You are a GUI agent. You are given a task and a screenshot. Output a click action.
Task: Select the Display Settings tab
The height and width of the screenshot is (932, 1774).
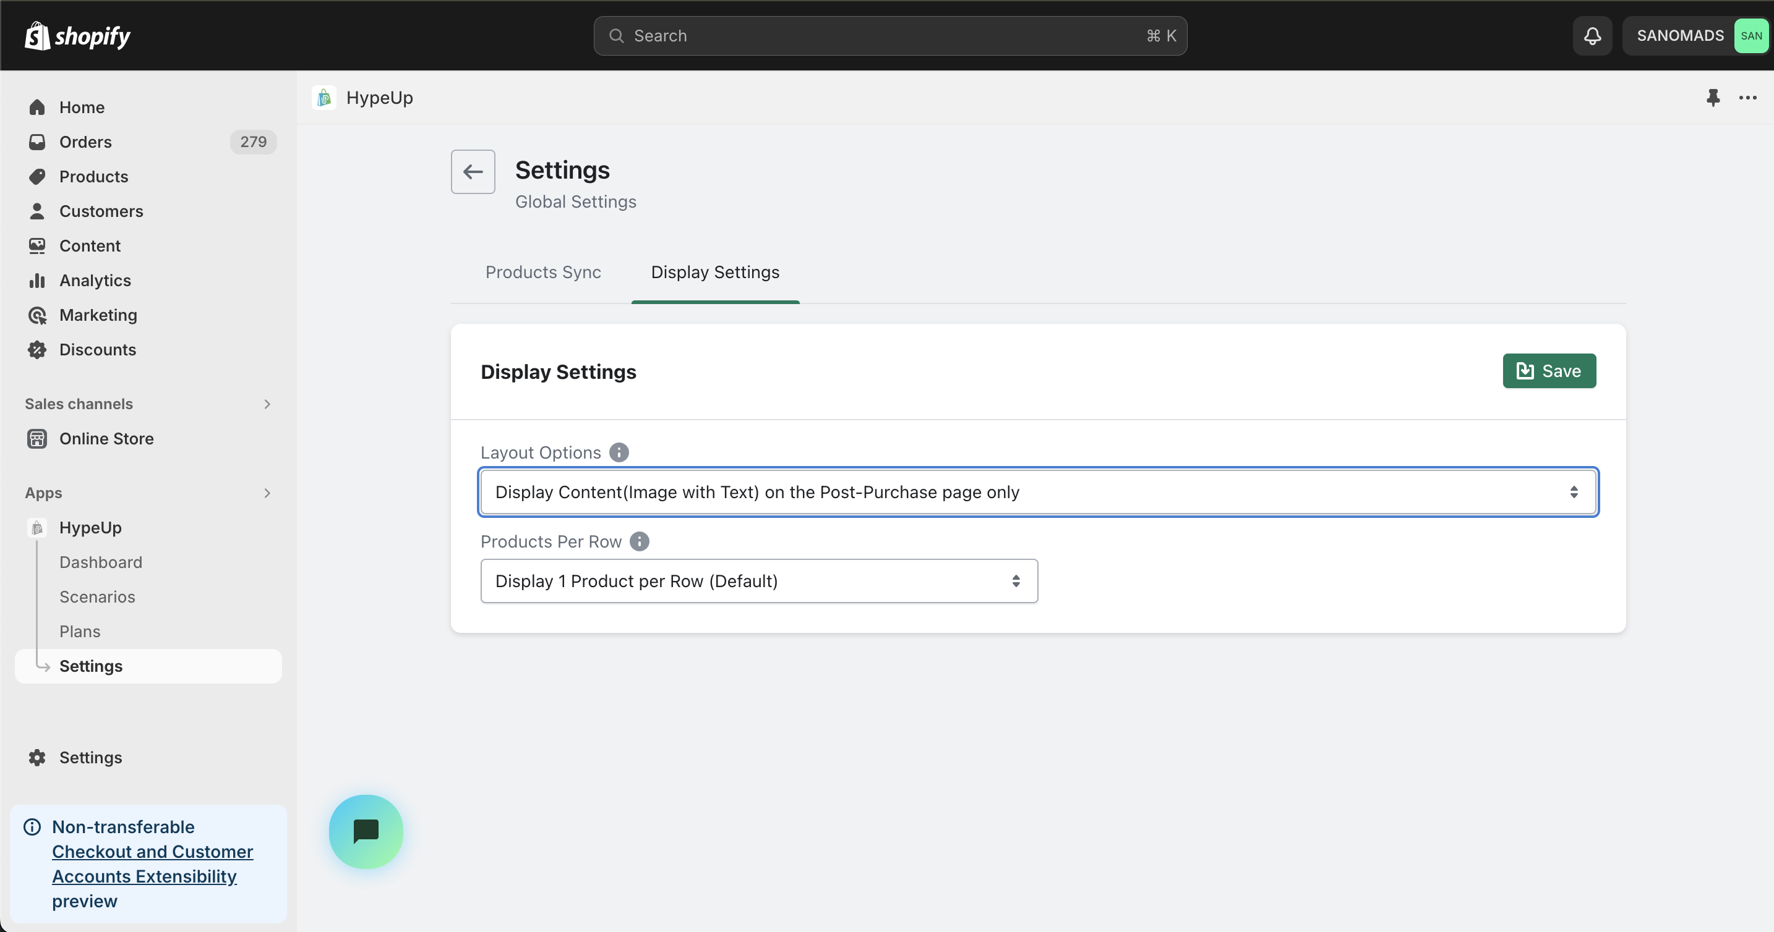coord(715,272)
